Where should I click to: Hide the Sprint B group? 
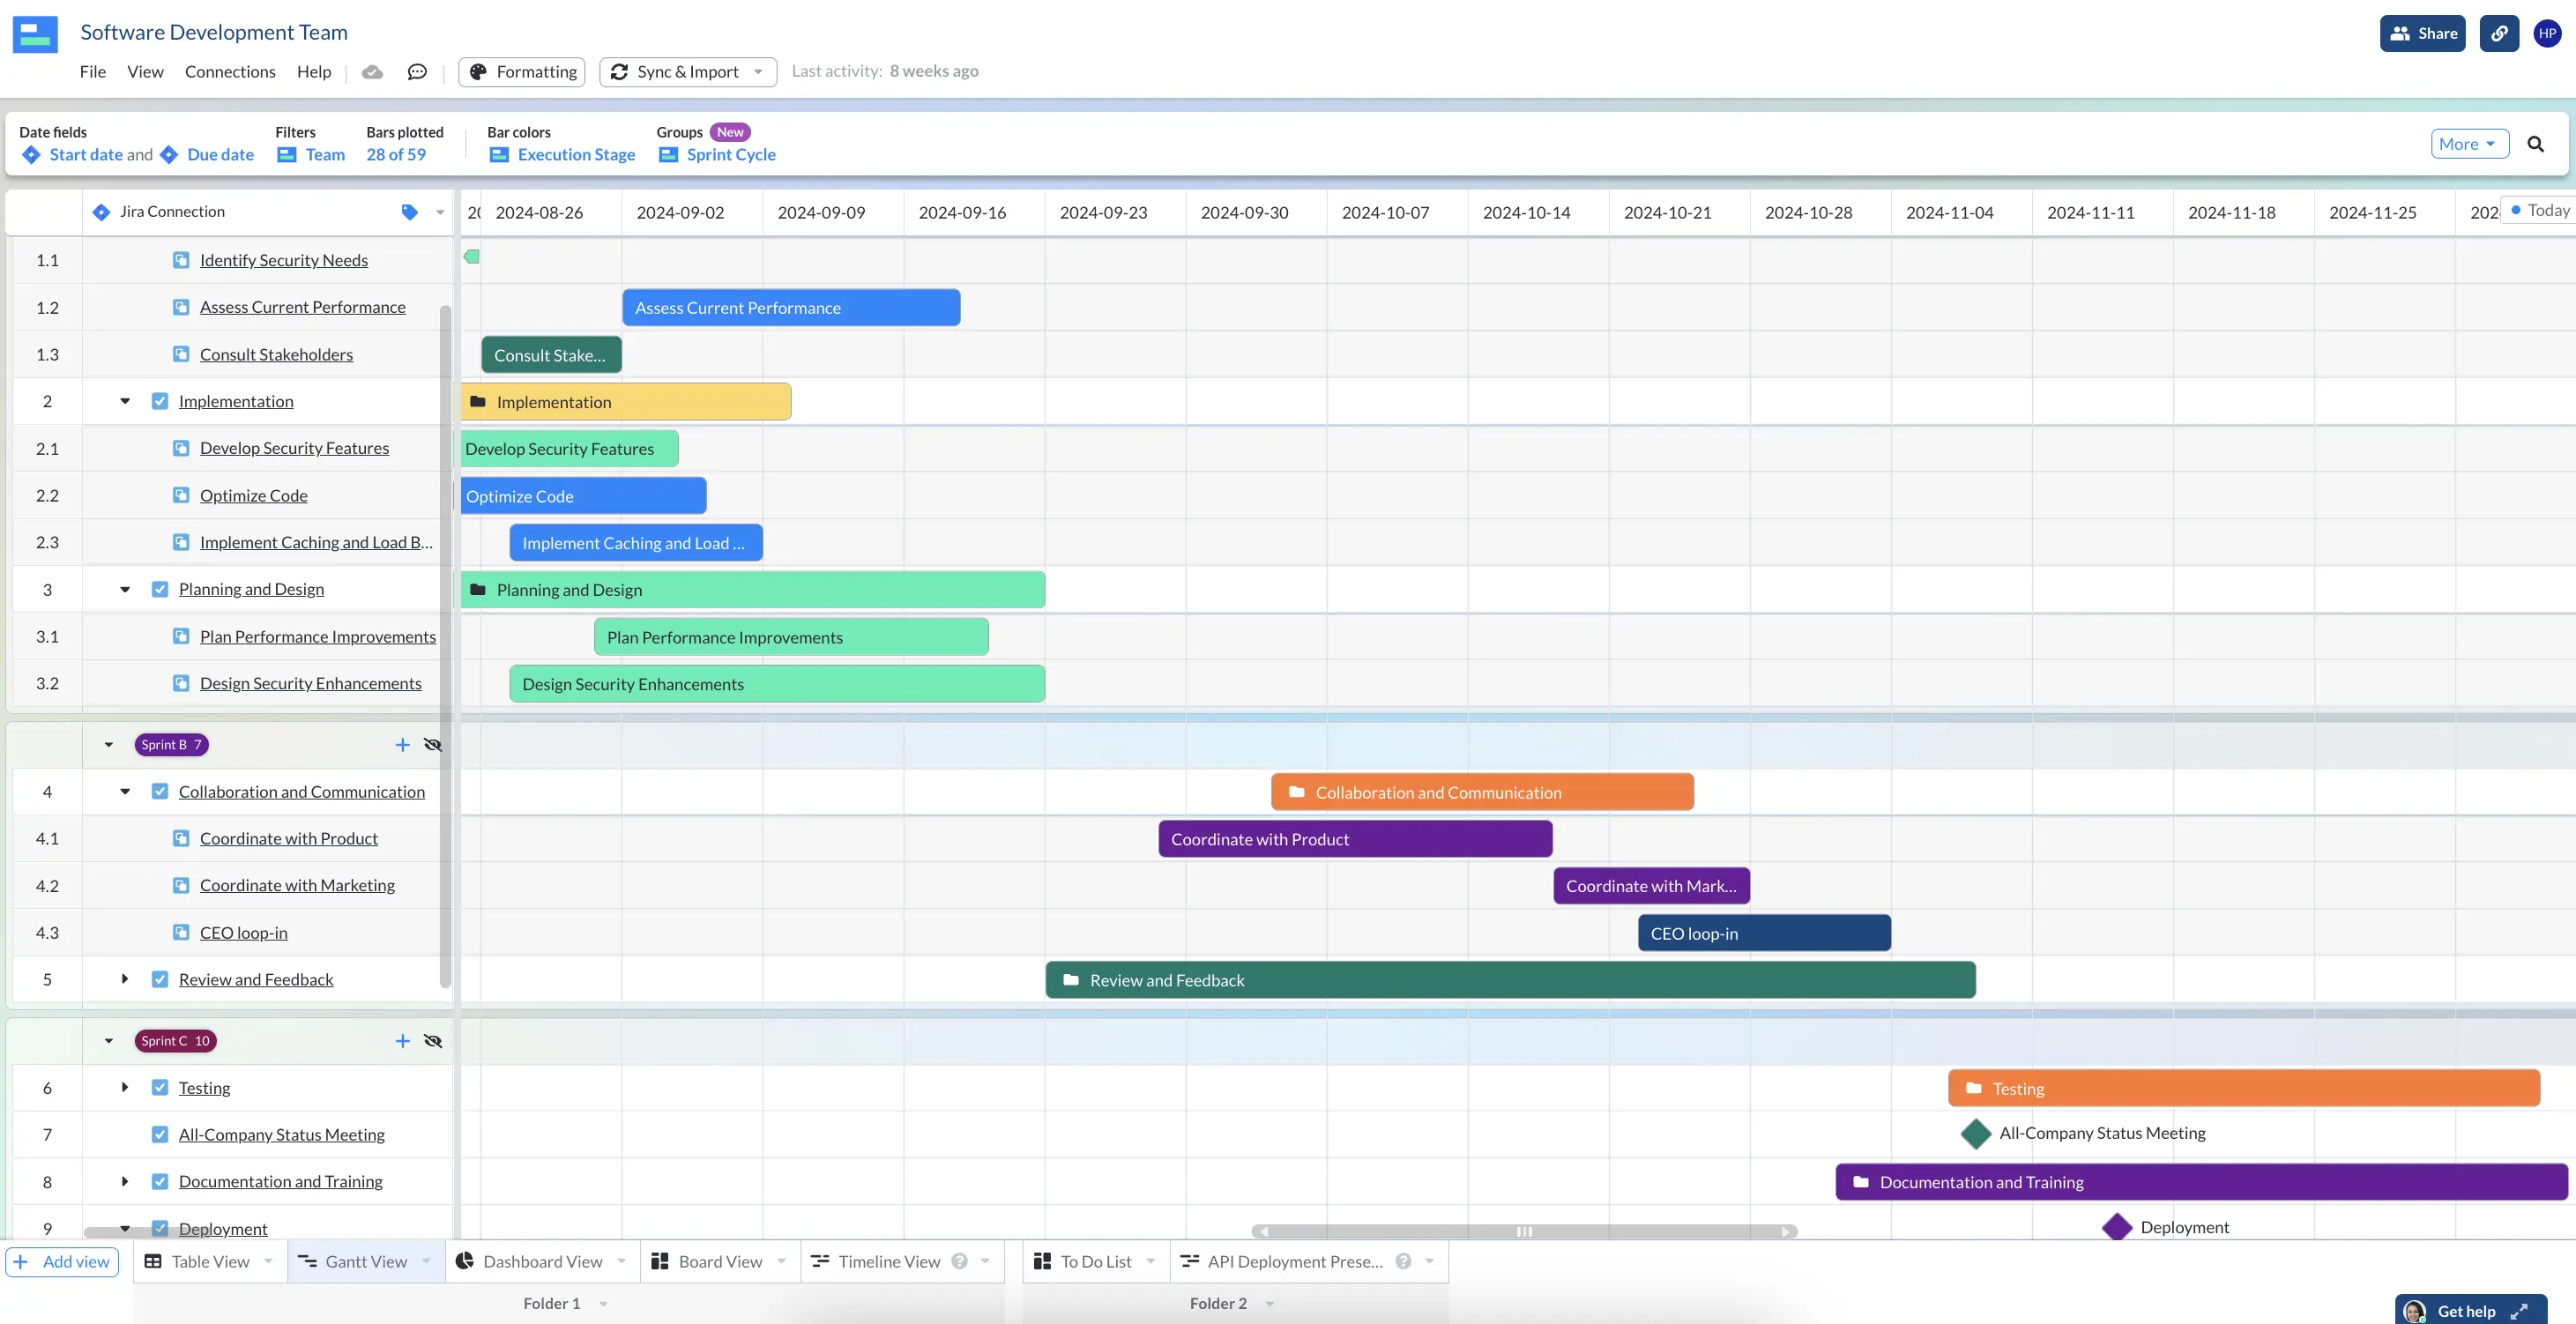tap(433, 745)
